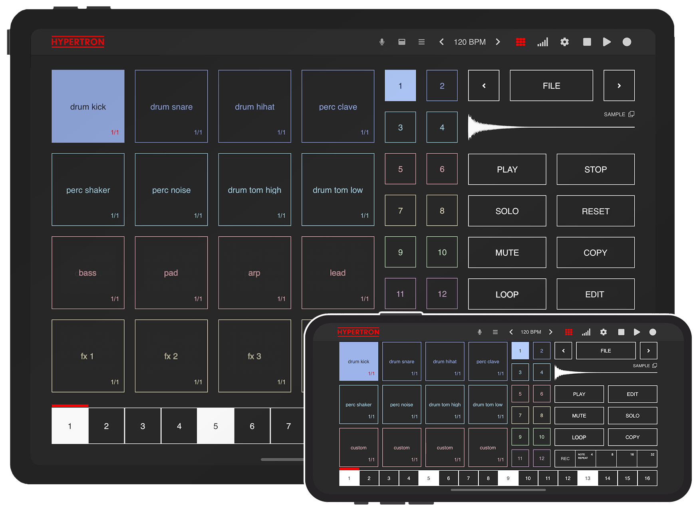Screen dimensions: 699x511
Task: Click the SAMPLE copy icon on the tablet
Action: [631, 114]
